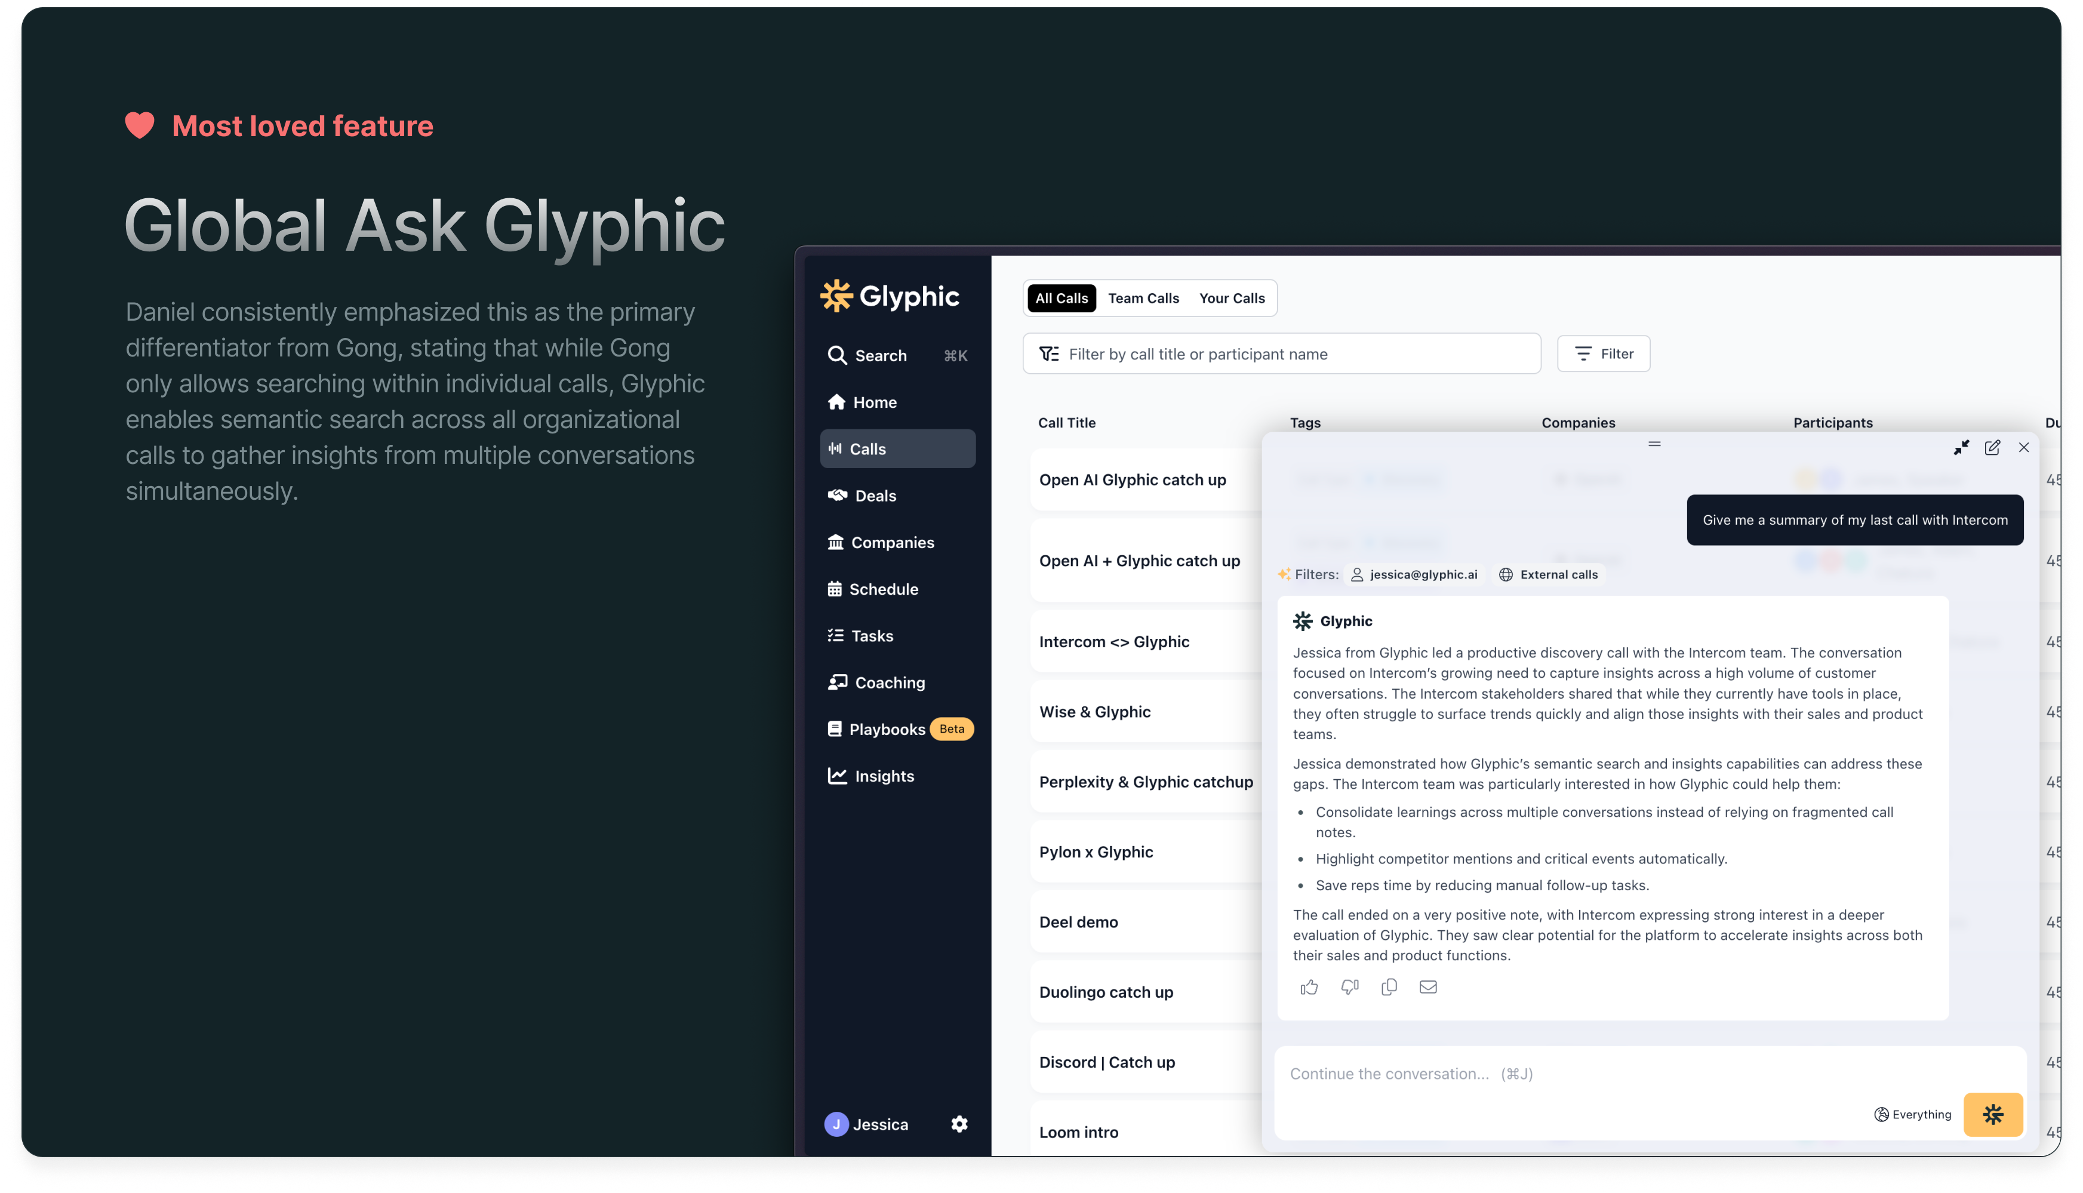This screenshot has height=1193, width=2083.
Task: Click the thumbs down feedback icon
Action: (1349, 988)
